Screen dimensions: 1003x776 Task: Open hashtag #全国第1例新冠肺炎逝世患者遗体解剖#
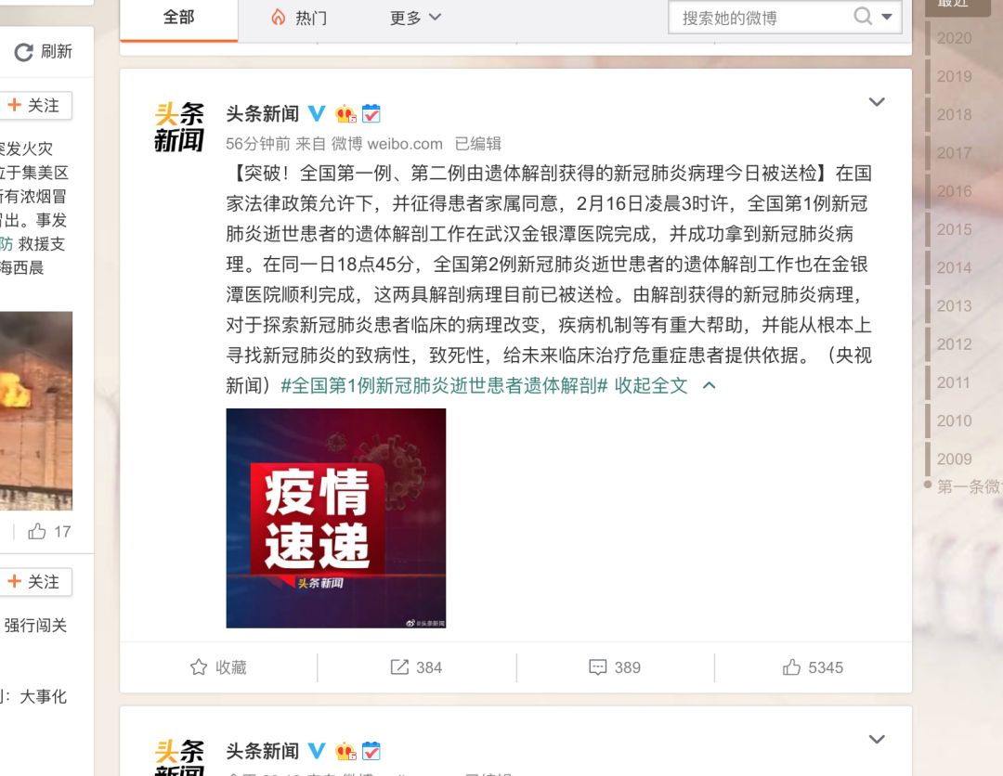[x=444, y=385]
